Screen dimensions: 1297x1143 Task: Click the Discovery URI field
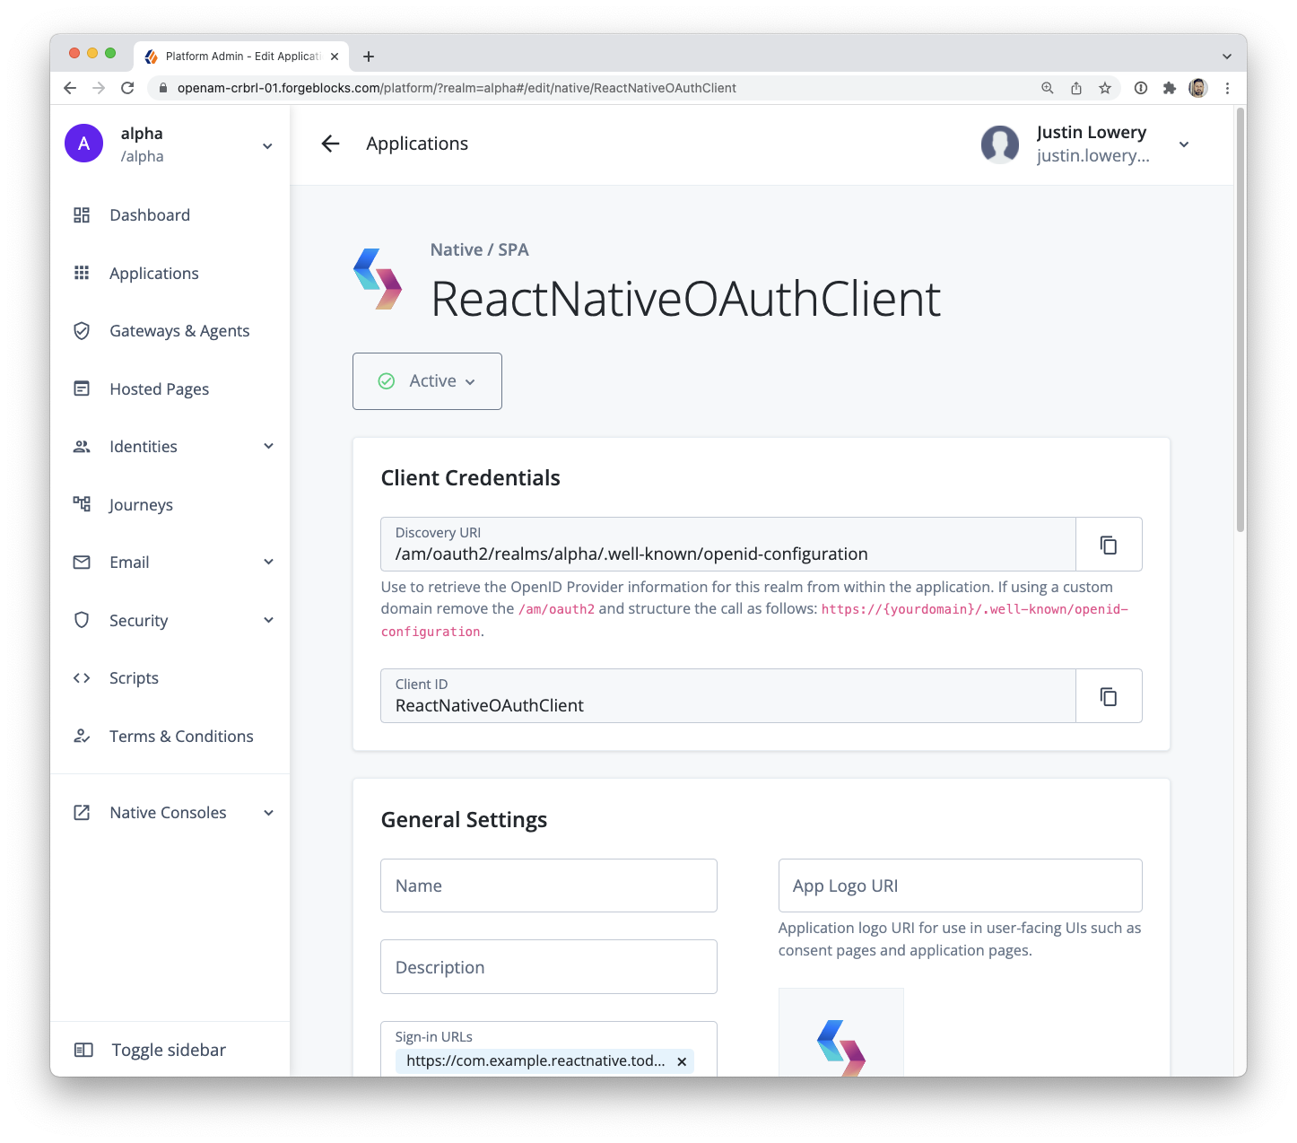pos(728,545)
